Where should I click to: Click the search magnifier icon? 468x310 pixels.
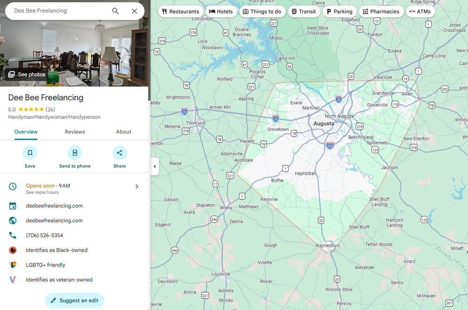[x=116, y=10]
